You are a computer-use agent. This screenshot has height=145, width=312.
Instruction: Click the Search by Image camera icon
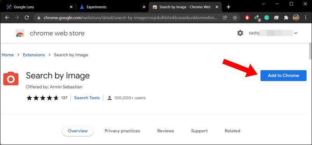pyautogui.click(x=11, y=79)
